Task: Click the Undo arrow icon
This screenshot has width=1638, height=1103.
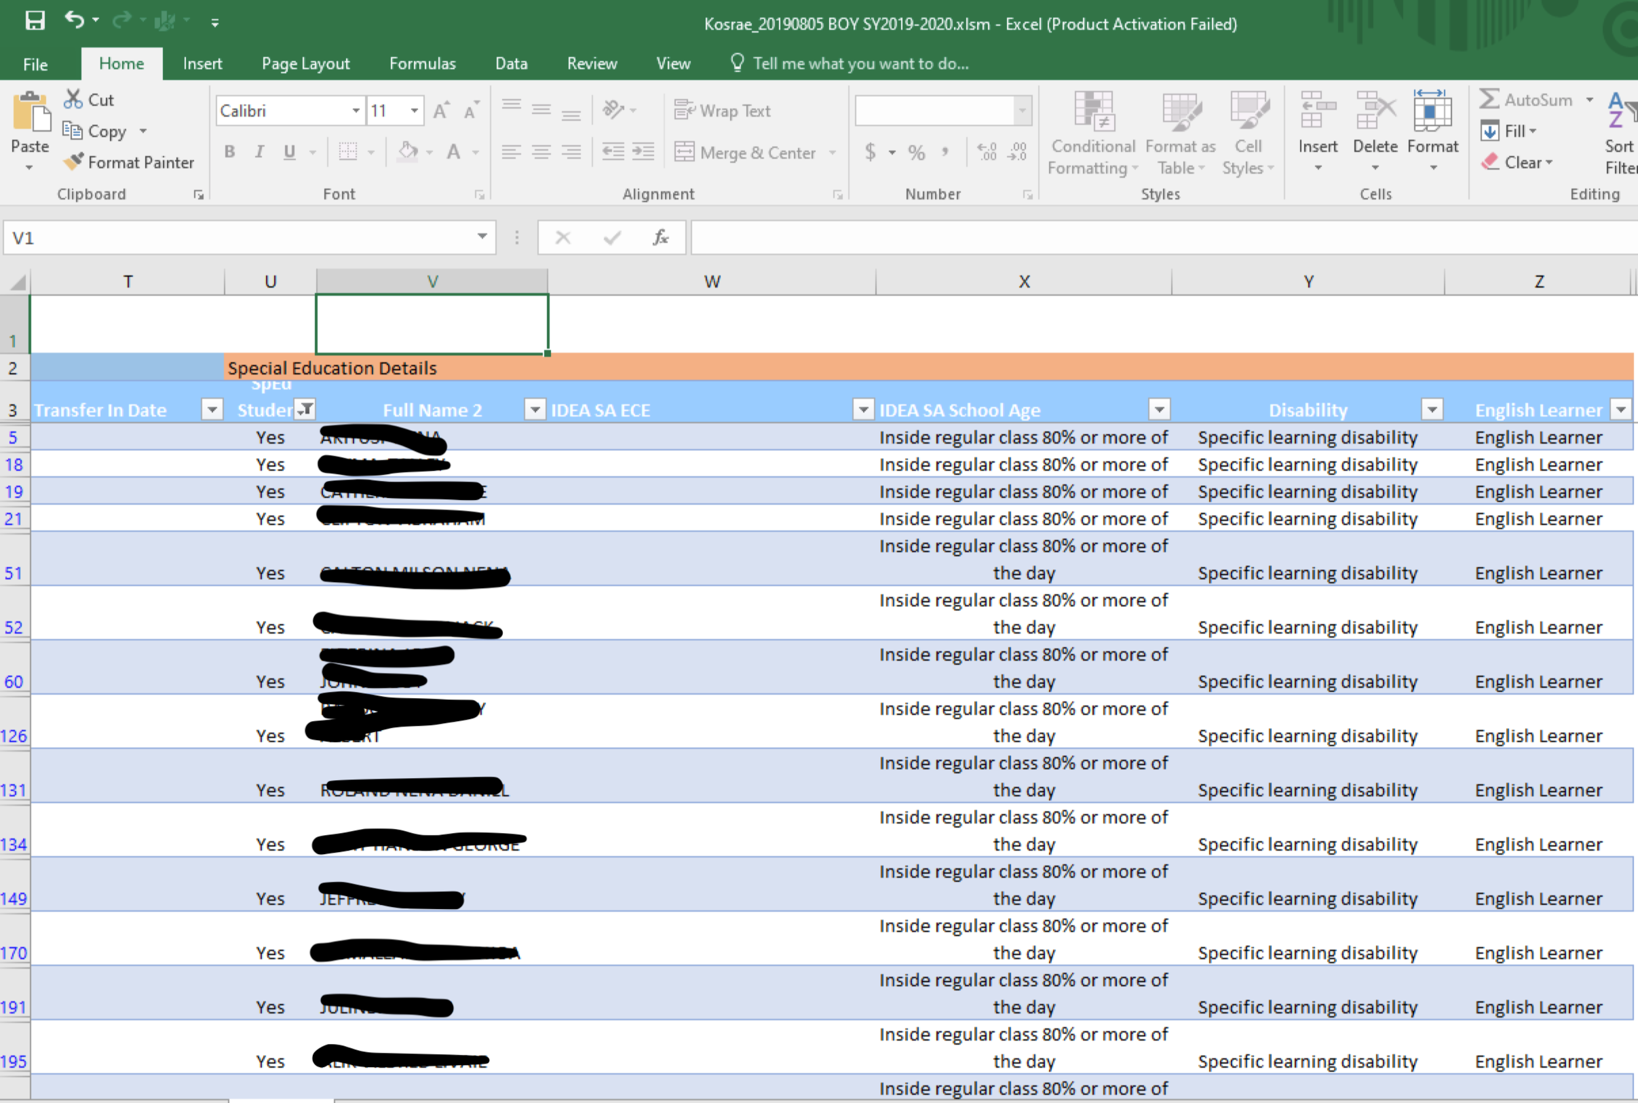Action: 74,20
